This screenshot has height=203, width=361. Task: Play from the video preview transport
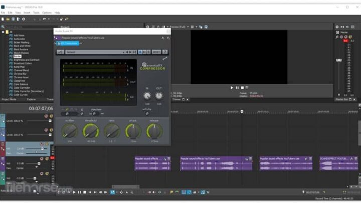232,88
